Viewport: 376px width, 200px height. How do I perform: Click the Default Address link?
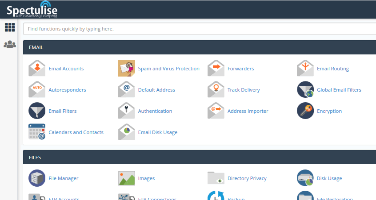coord(156,90)
